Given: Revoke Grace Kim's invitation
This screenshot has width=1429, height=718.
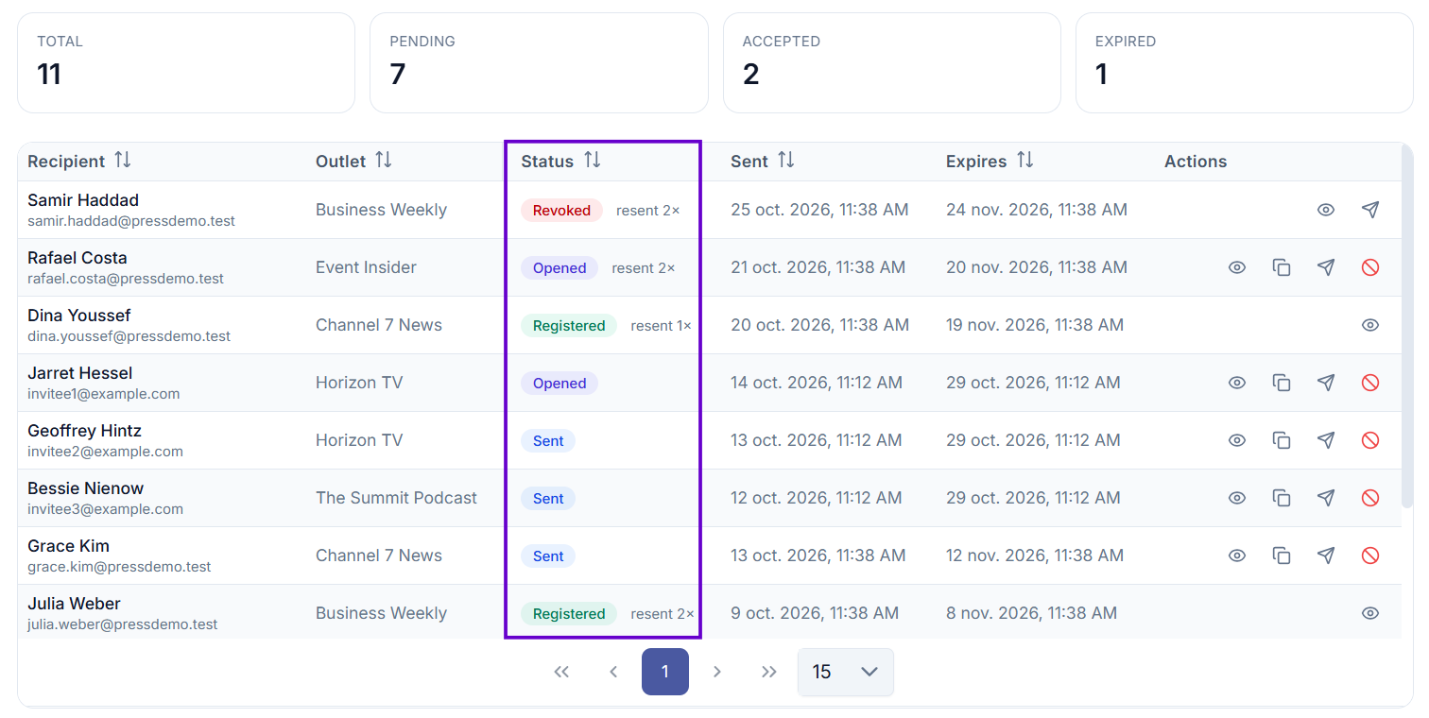Looking at the screenshot, I should pyautogui.click(x=1370, y=556).
